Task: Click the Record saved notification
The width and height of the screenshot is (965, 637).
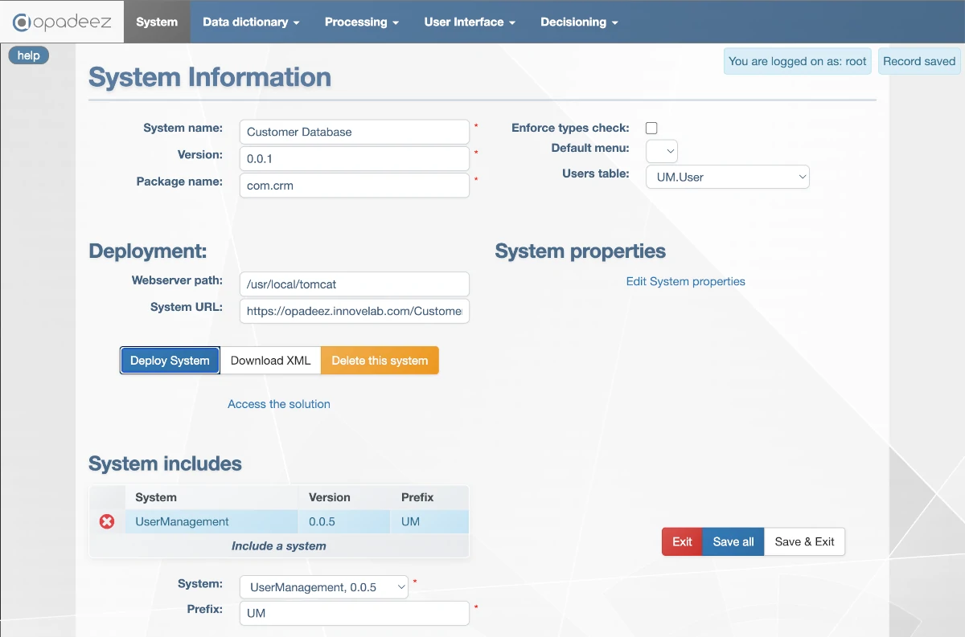Action: [918, 61]
